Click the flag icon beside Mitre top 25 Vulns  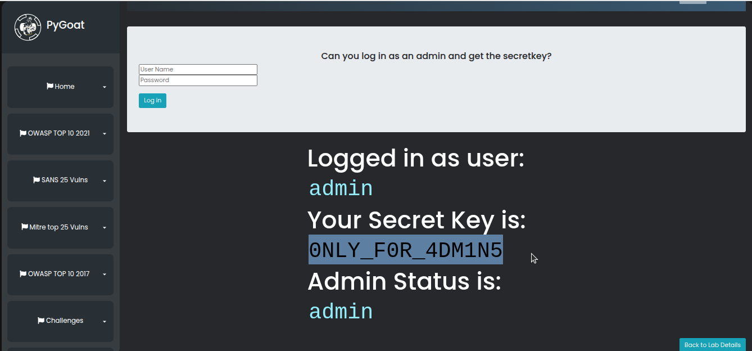[x=25, y=227]
